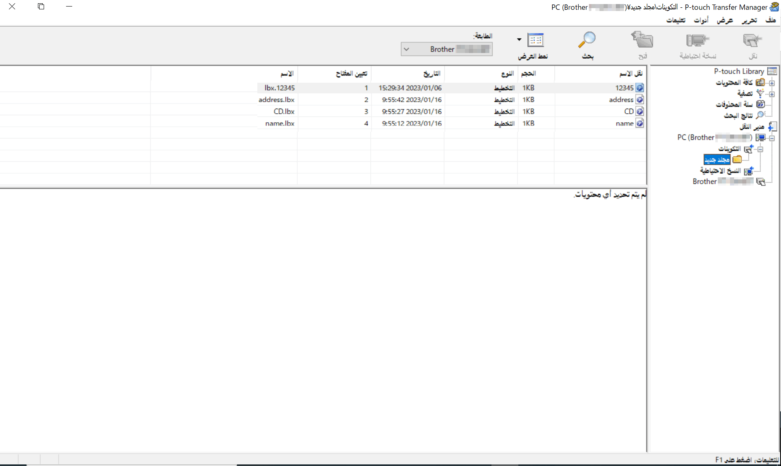The image size is (781, 466).
Task: Click the file icon of the address layout
Action: point(640,99)
